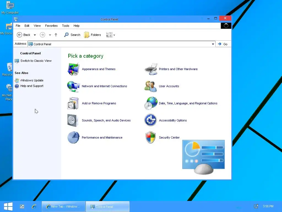The height and width of the screenshot is (212, 282).
Task: Click the Control Panel sidebar header
Action: [x=30, y=53]
